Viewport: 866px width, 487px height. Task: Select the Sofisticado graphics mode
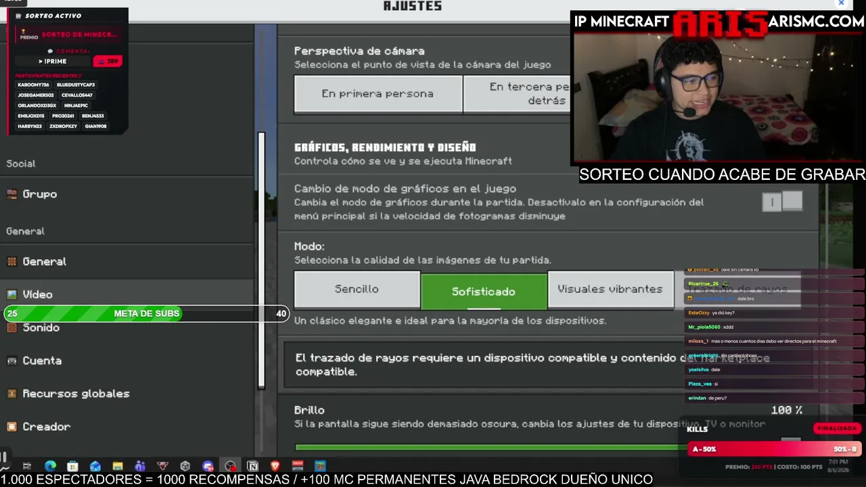click(484, 292)
